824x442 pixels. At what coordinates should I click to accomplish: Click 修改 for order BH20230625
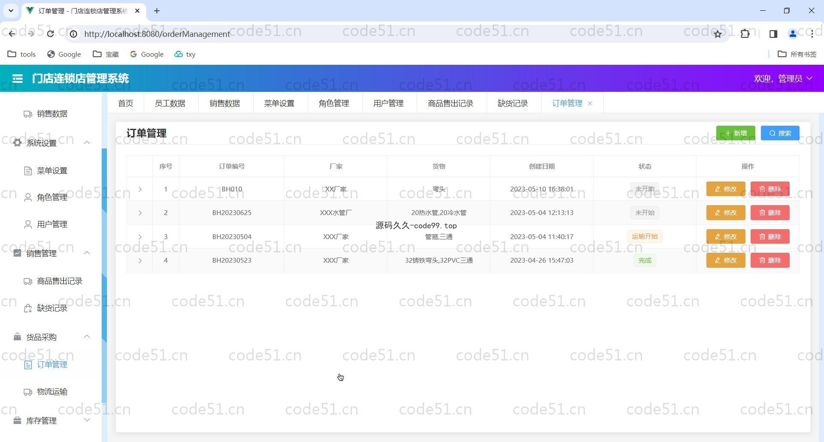(726, 212)
